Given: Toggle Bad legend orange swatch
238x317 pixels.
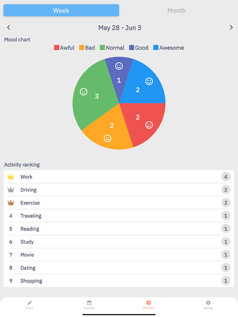Looking at the screenshot, I should coord(82,48).
